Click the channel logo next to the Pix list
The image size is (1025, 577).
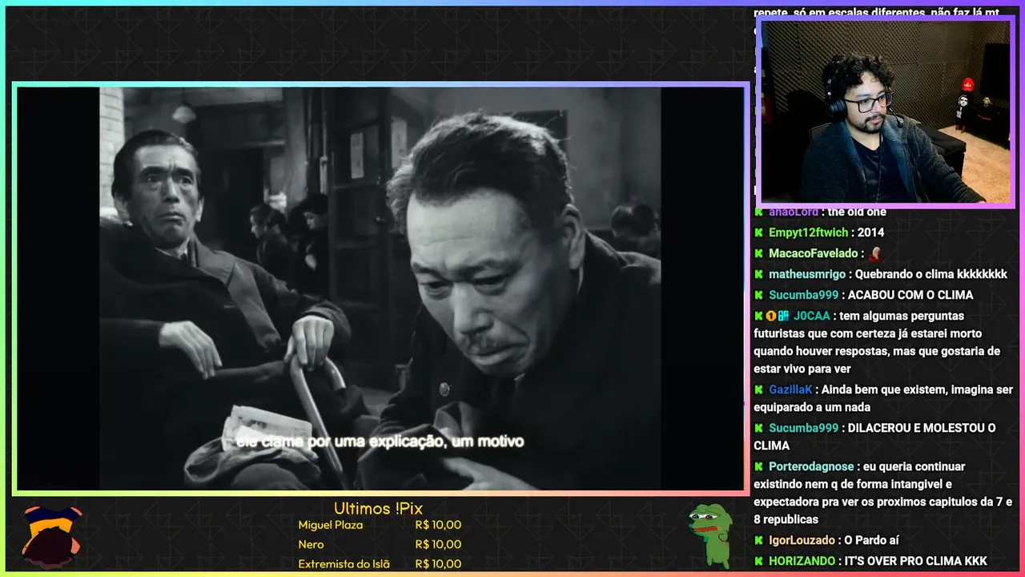pos(51,535)
